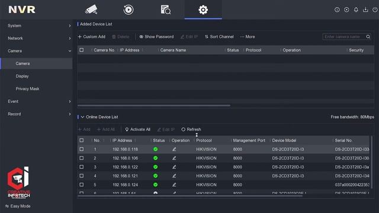379x213 pixels.
Task: Tick checkbox for device No. 3
Action: point(82,167)
